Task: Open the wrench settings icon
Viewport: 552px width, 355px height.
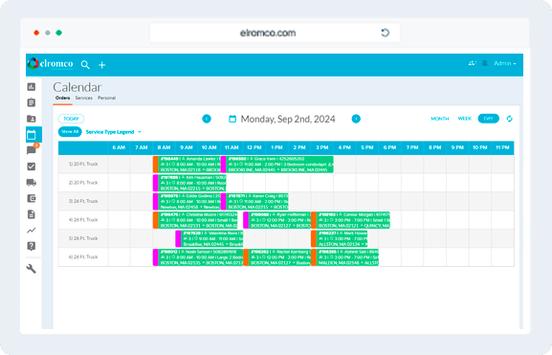Action: (x=32, y=269)
